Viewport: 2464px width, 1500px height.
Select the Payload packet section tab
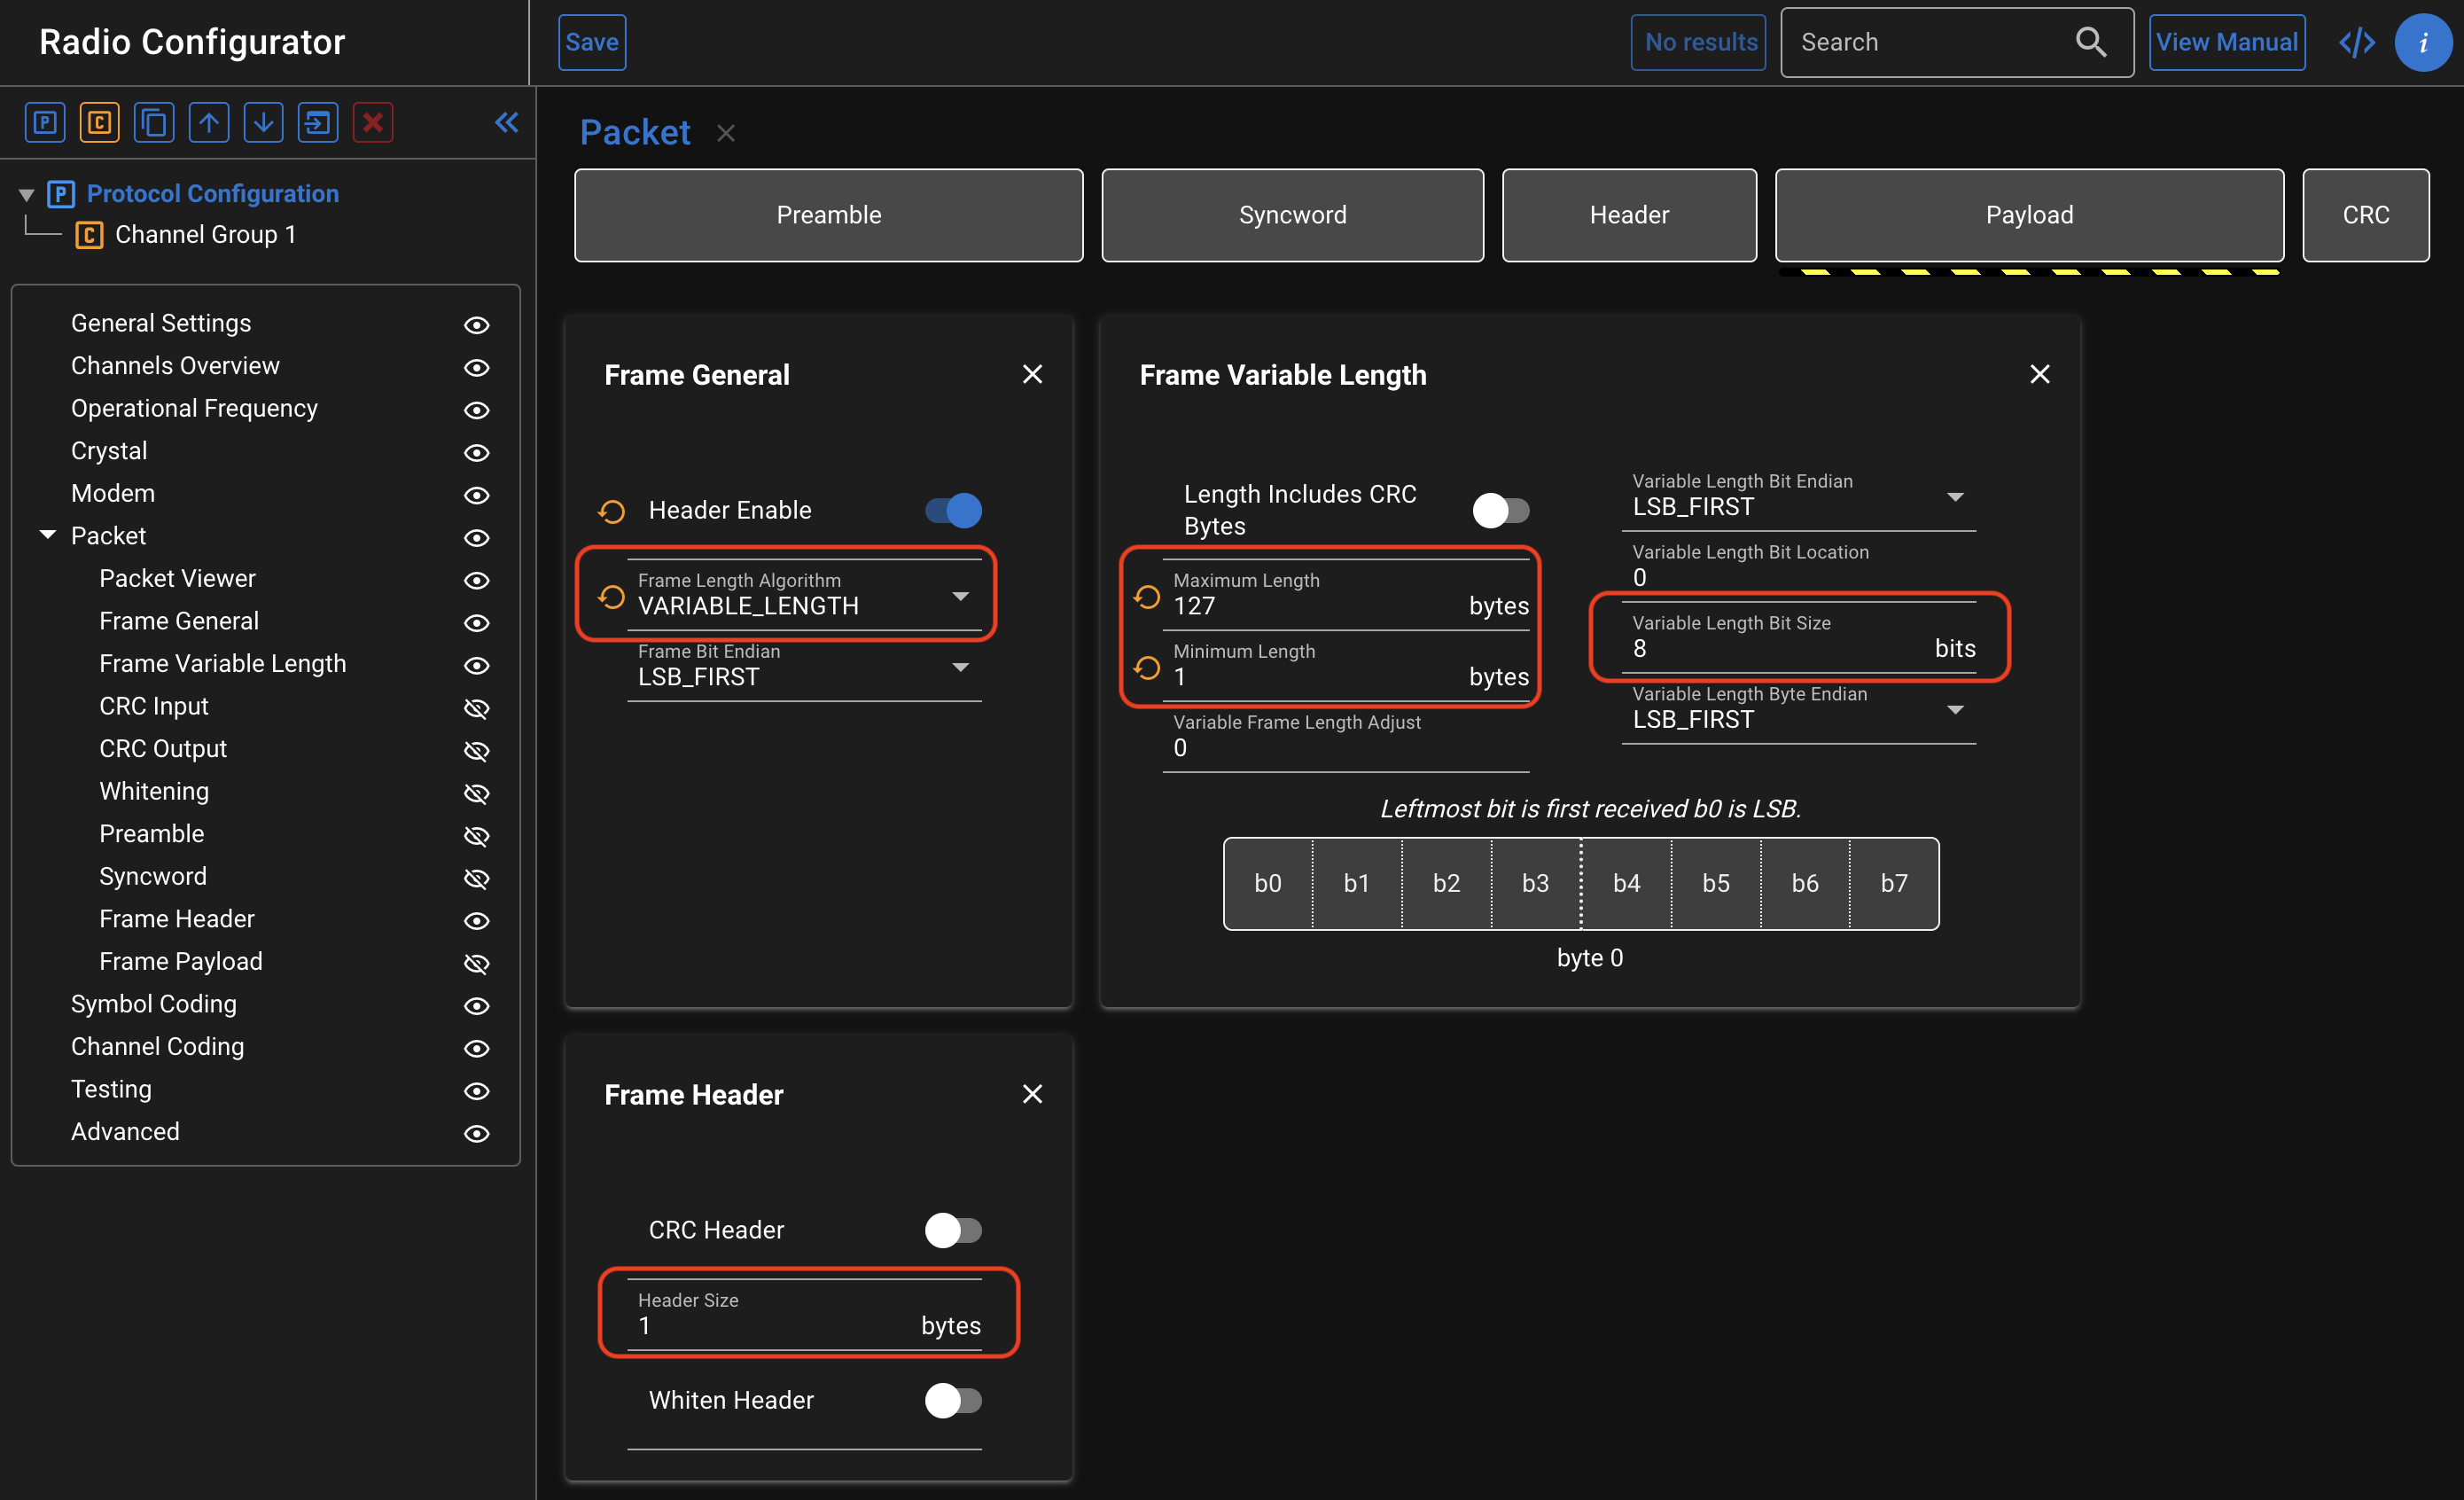point(2028,215)
